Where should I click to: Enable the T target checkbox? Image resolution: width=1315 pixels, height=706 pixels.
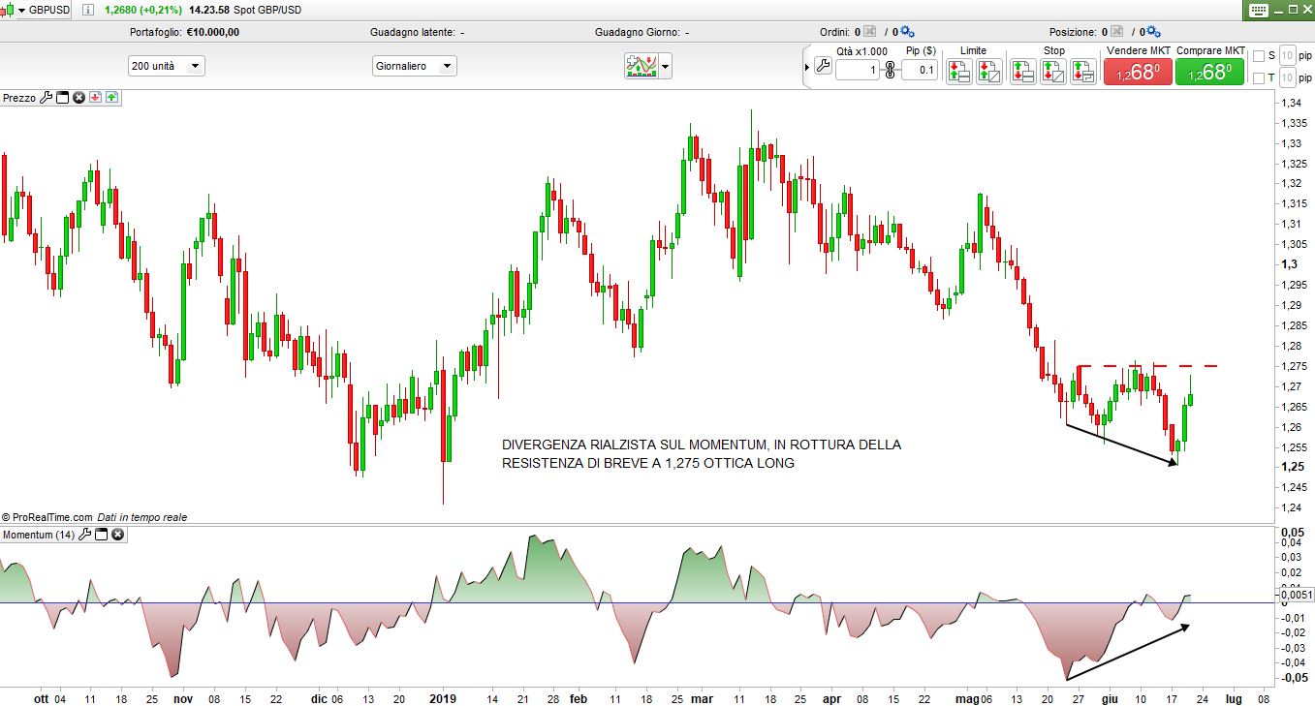pos(1259,78)
